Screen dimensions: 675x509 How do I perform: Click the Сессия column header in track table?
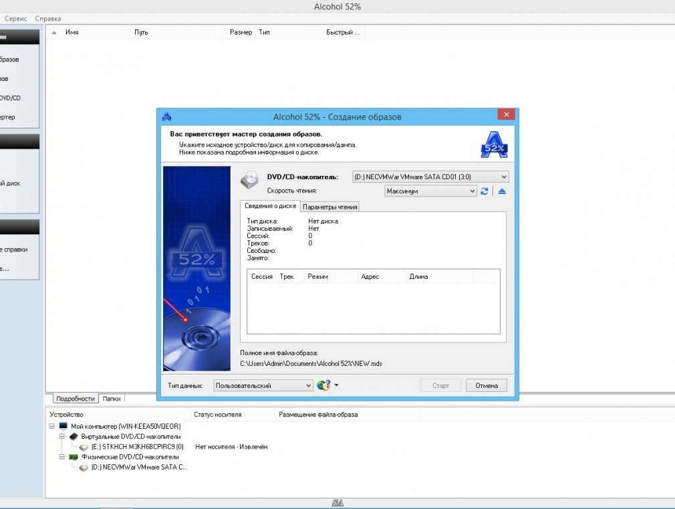pyautogui.click(x=262, y=277)
